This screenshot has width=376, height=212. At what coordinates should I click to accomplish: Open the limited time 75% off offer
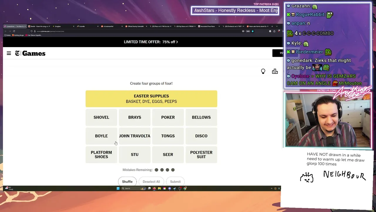click(151, 42)
